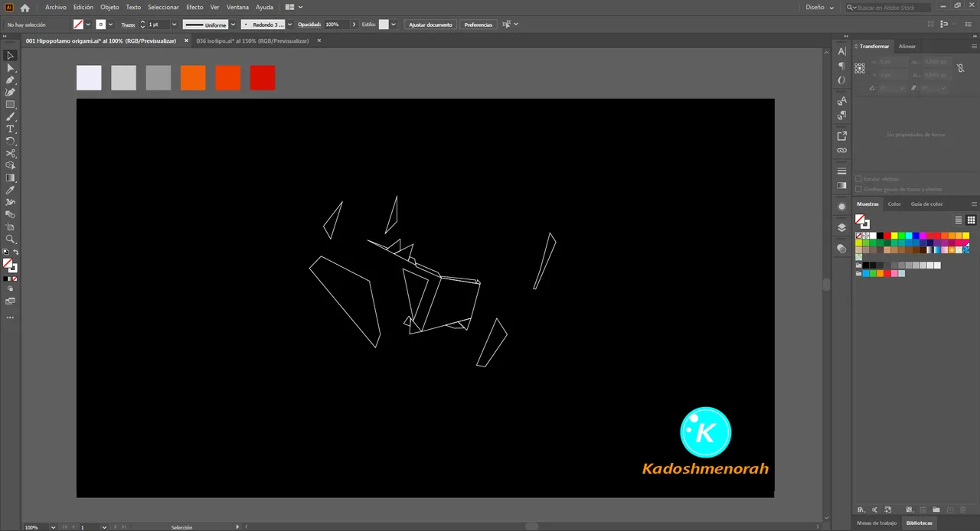Open Mesas de trabajo panel tab
Image resolution: width=980 pixels, height=531 pixels.
877,523
